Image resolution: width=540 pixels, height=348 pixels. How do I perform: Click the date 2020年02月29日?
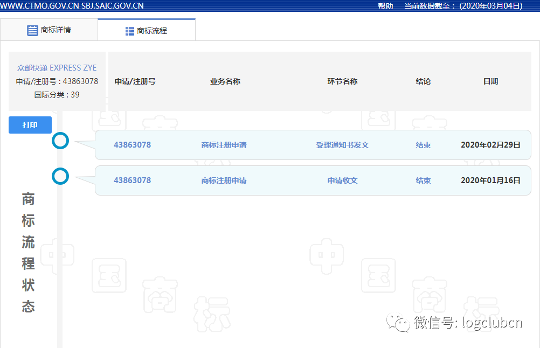click(x=490, y=144)
